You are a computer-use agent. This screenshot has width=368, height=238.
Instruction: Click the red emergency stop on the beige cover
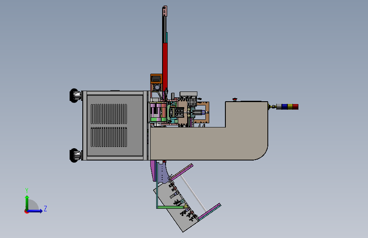coord(235,100)
